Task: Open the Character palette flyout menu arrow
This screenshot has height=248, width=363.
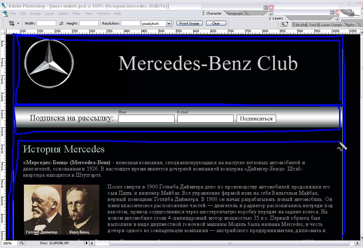Action: (271, 14)
